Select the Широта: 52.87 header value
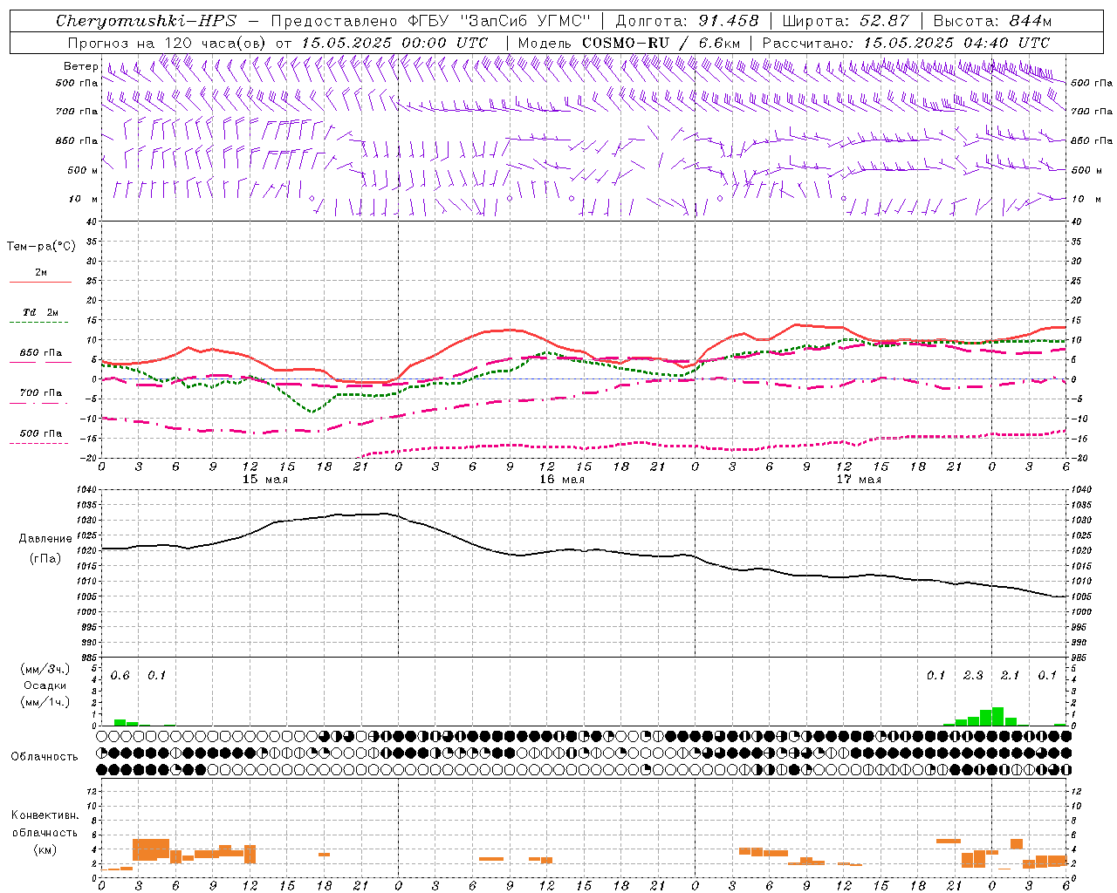This screenshot has height=893, width=1117. click(x=845, y=21)
